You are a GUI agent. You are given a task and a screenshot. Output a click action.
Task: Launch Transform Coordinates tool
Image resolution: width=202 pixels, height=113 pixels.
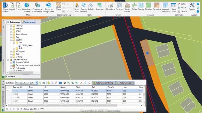tap(37, 8)
